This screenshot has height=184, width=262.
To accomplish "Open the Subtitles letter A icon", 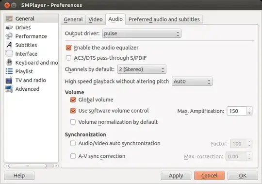I will pyautogui.click(x=9, y=45).
